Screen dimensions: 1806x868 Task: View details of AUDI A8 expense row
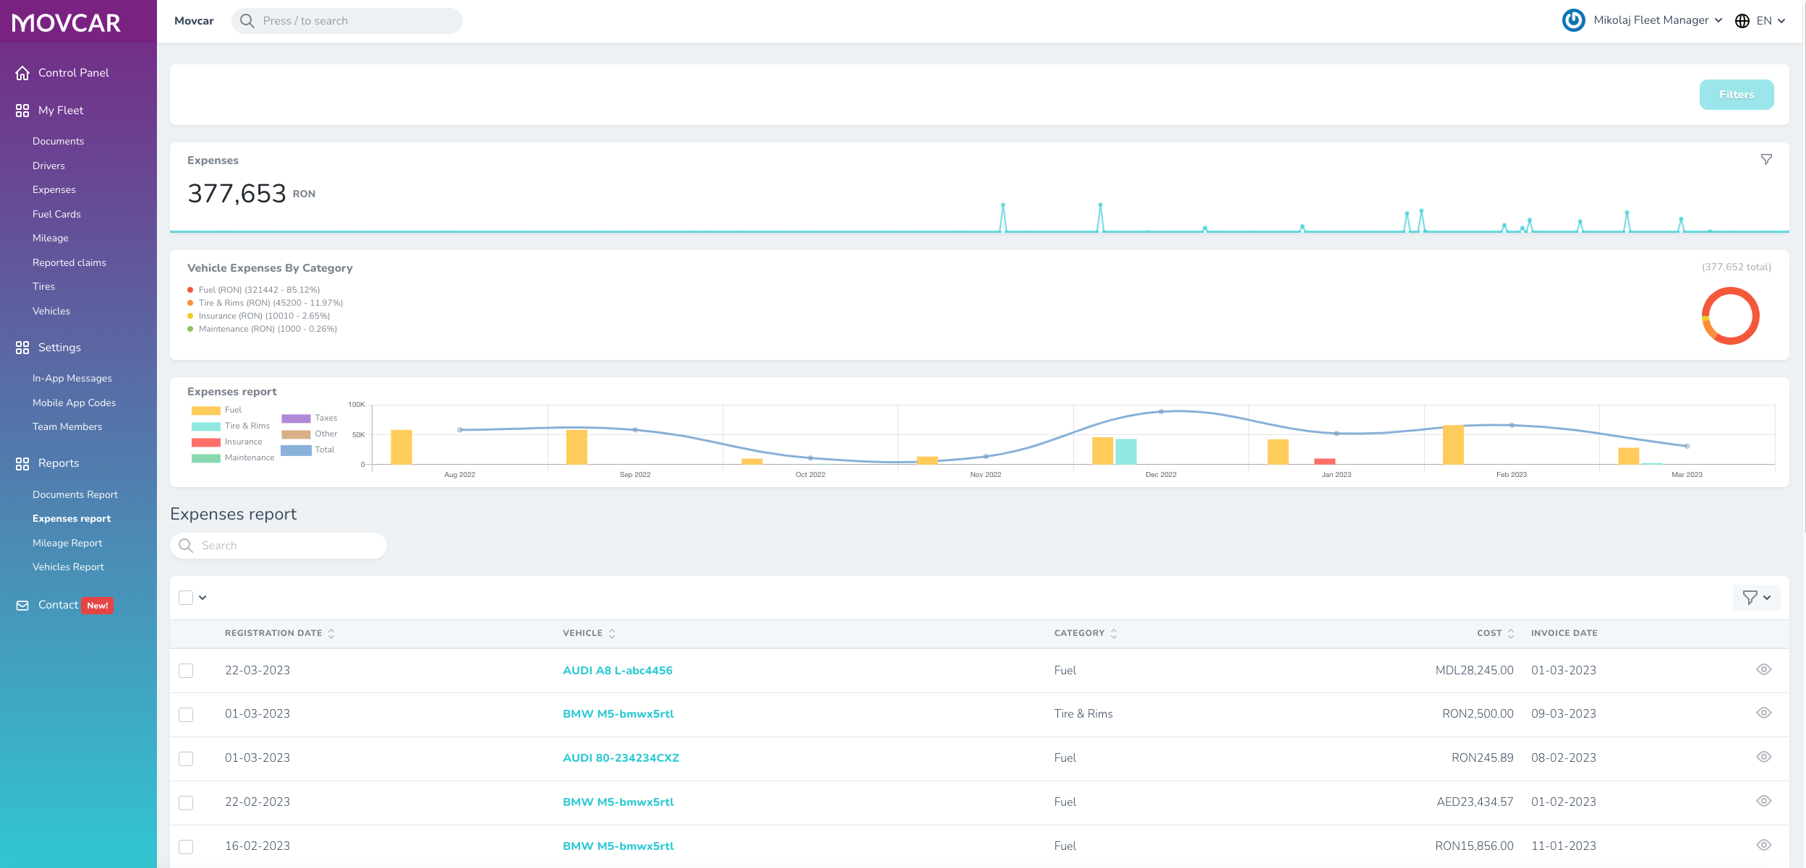coord(1763,669)
